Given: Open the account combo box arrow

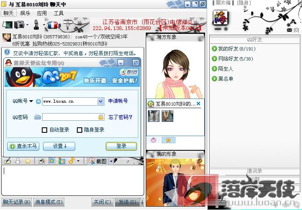Looking at the screenshot, I should coord(101,101).
